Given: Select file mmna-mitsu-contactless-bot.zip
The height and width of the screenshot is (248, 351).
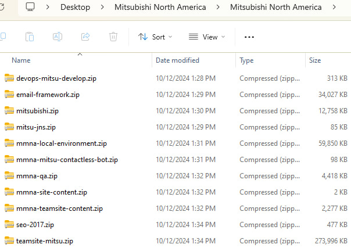Looking at the screenshot, I should [67, 160].
